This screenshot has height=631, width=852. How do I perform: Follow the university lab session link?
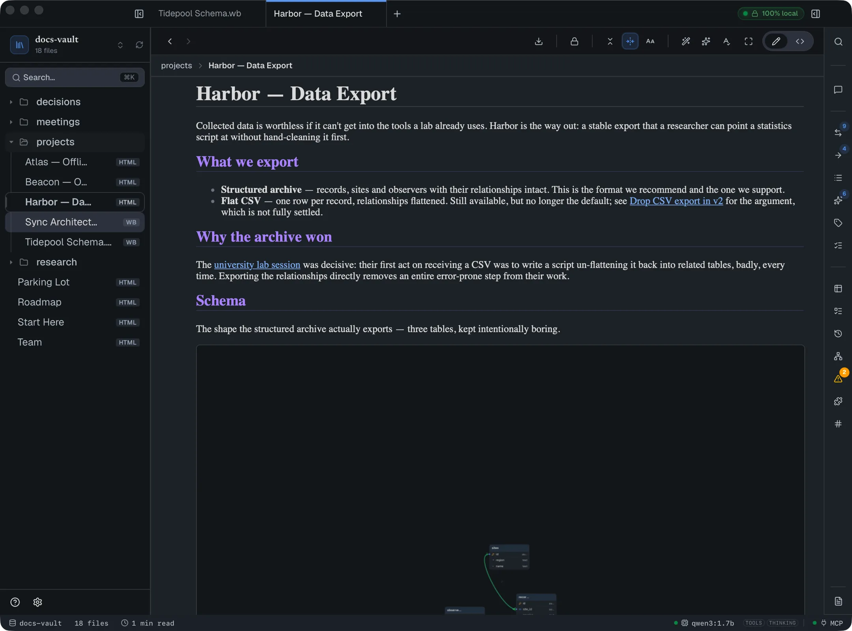click(x=257, y=264)
